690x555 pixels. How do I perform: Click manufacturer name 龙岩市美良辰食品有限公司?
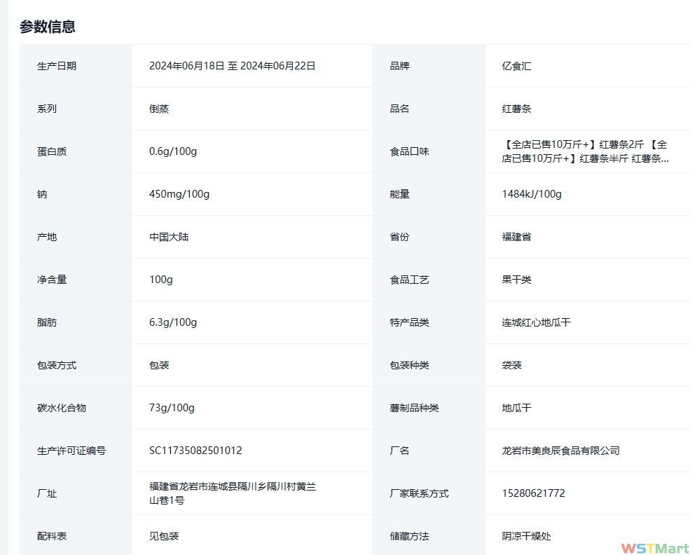pos(560,451)
